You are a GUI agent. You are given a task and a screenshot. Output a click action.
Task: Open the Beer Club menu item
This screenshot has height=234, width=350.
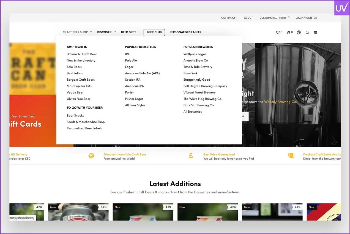click(x=154, y=32)
